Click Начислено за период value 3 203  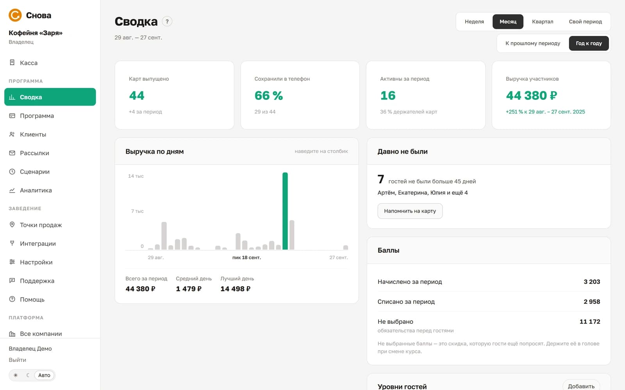[x=592, y=282]
